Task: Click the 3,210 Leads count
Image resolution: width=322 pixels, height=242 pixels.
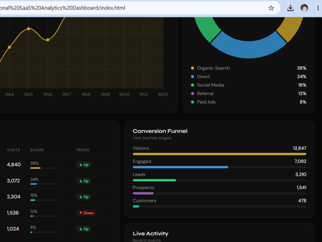Action: coord(301,175)
